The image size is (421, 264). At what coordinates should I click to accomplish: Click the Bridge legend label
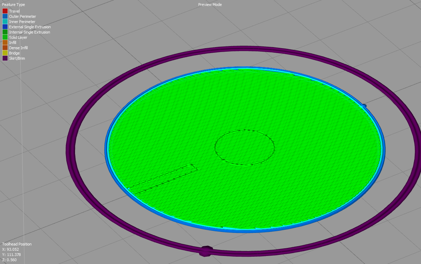tap(14, 53)
